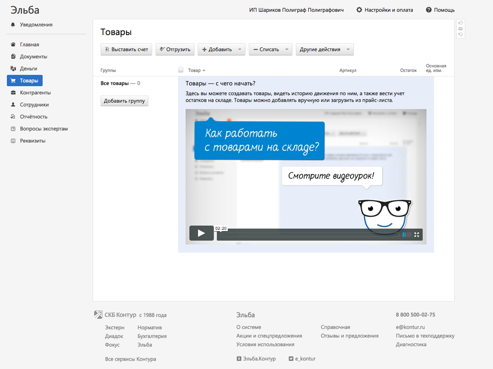The height and width of the screenshot is (369, 493).
Task: Adjust the video volume bars
Action: [406, 234]
